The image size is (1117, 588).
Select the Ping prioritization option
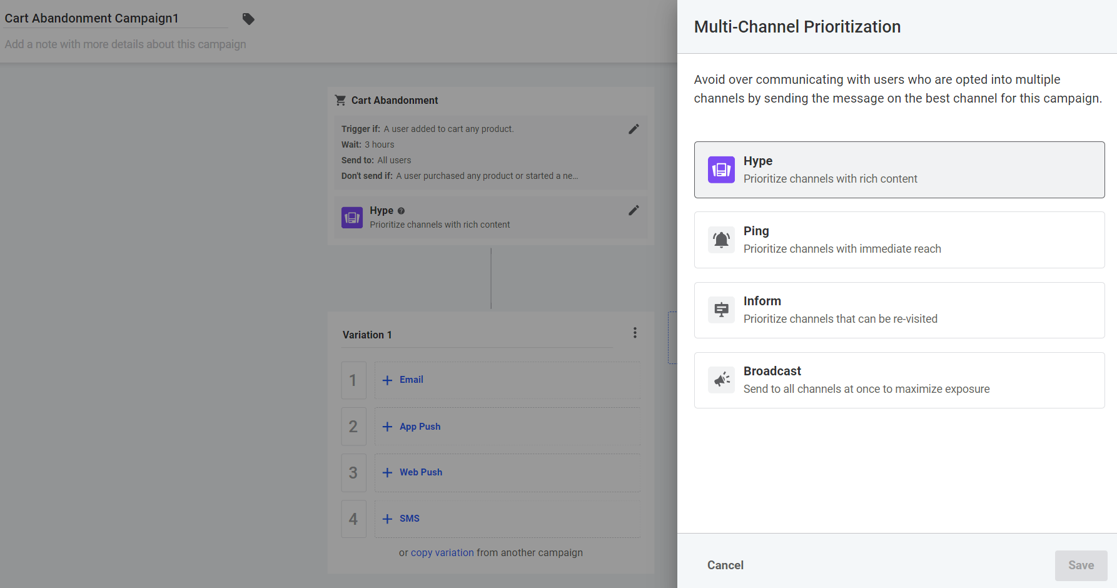tap(899, 240)
